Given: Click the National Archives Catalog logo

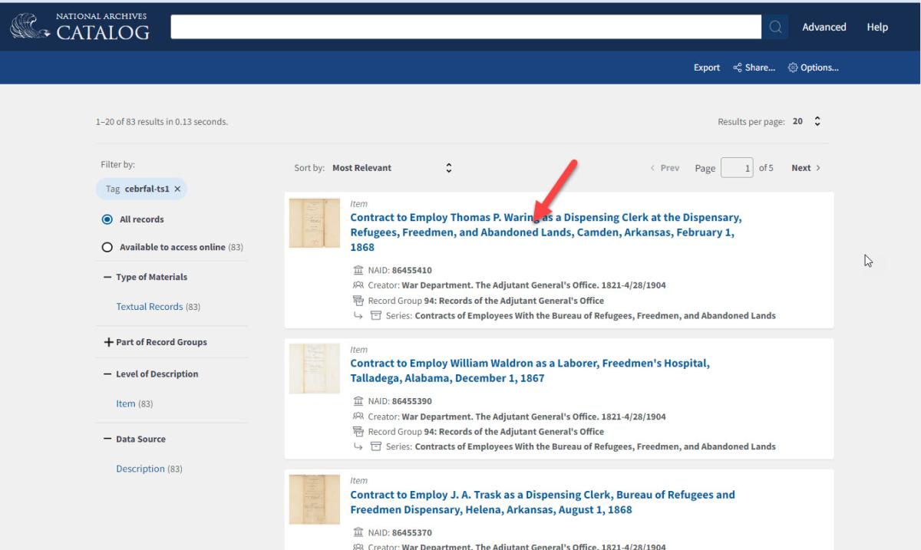Looking at the screenshot, I should (x=80, y=26).
